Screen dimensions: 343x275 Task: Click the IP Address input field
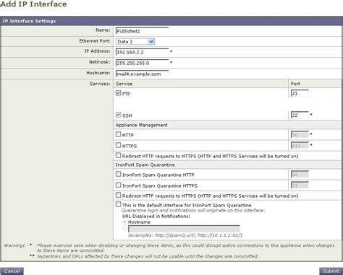tap(142, 52)
